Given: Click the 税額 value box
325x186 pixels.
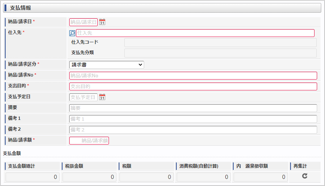Looking at the screenshot, I should tap(146, 177).
